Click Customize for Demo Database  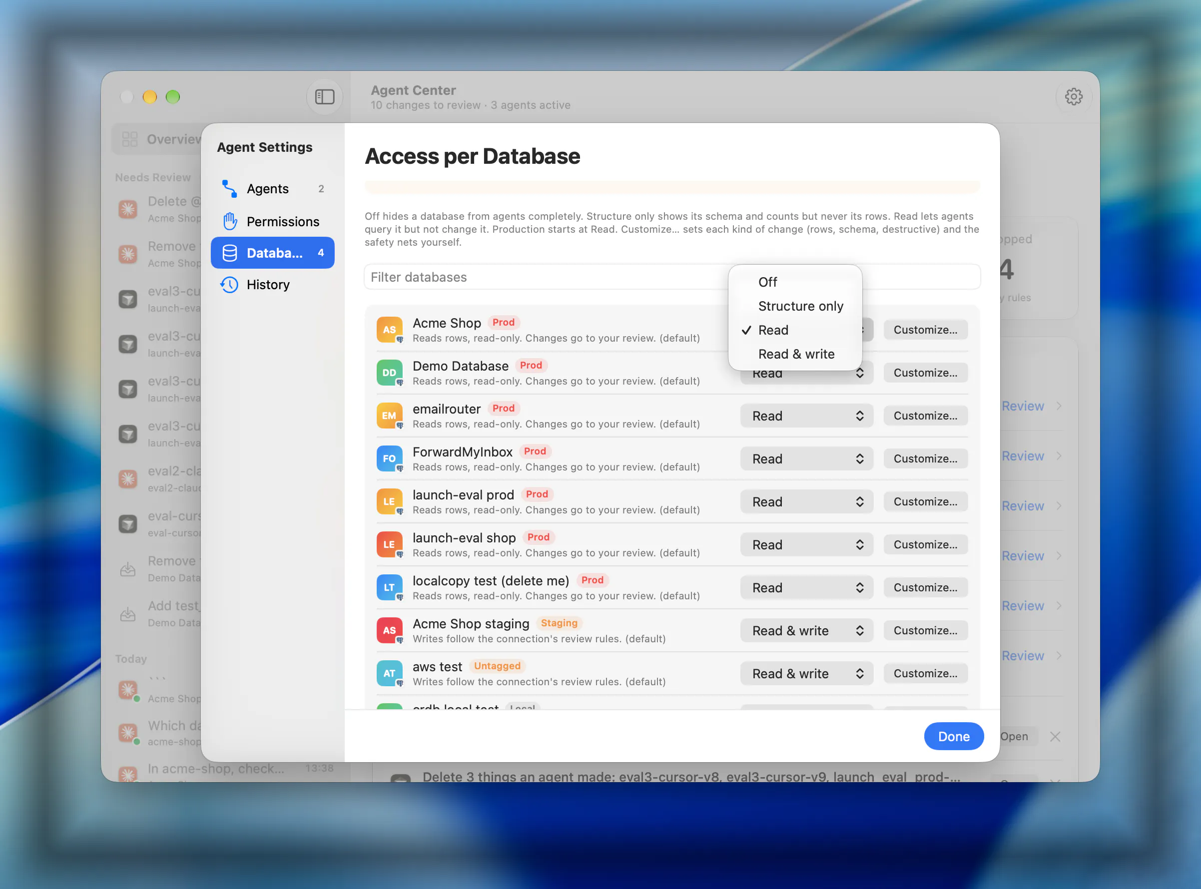925,373
